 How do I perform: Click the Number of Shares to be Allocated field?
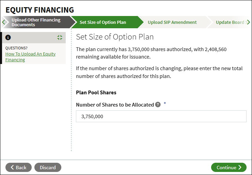tap(161, 116)
